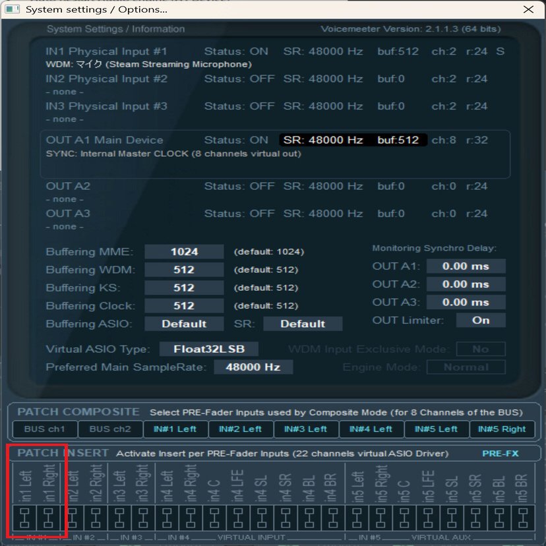
Task: Toggle insert icon for in2 Left
Action: 72,518
